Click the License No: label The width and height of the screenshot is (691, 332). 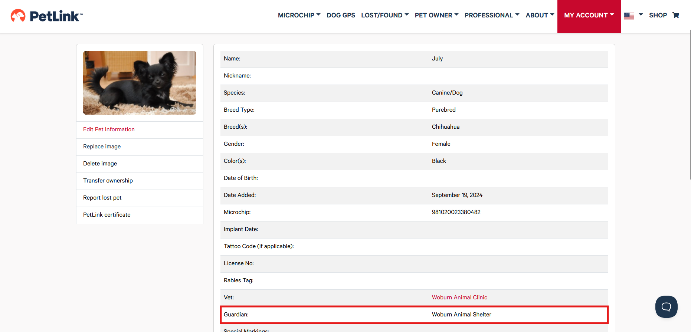(x=239, y=263)
